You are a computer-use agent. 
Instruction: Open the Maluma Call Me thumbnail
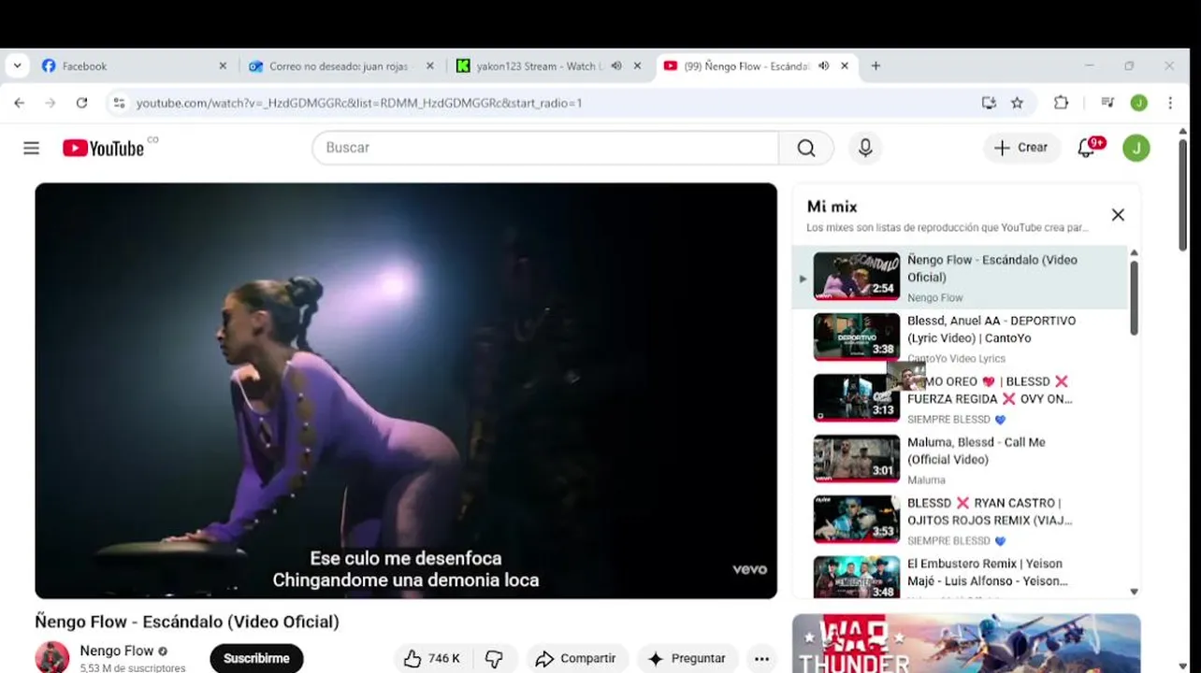[856, 459]
